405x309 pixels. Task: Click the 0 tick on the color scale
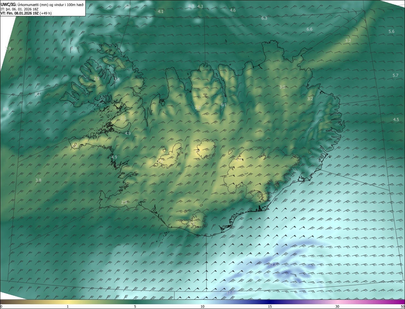click(1, 306)
